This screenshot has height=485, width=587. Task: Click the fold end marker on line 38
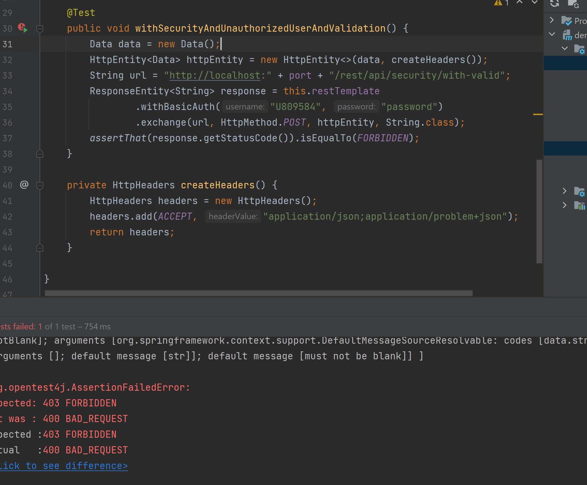[40, 154]
